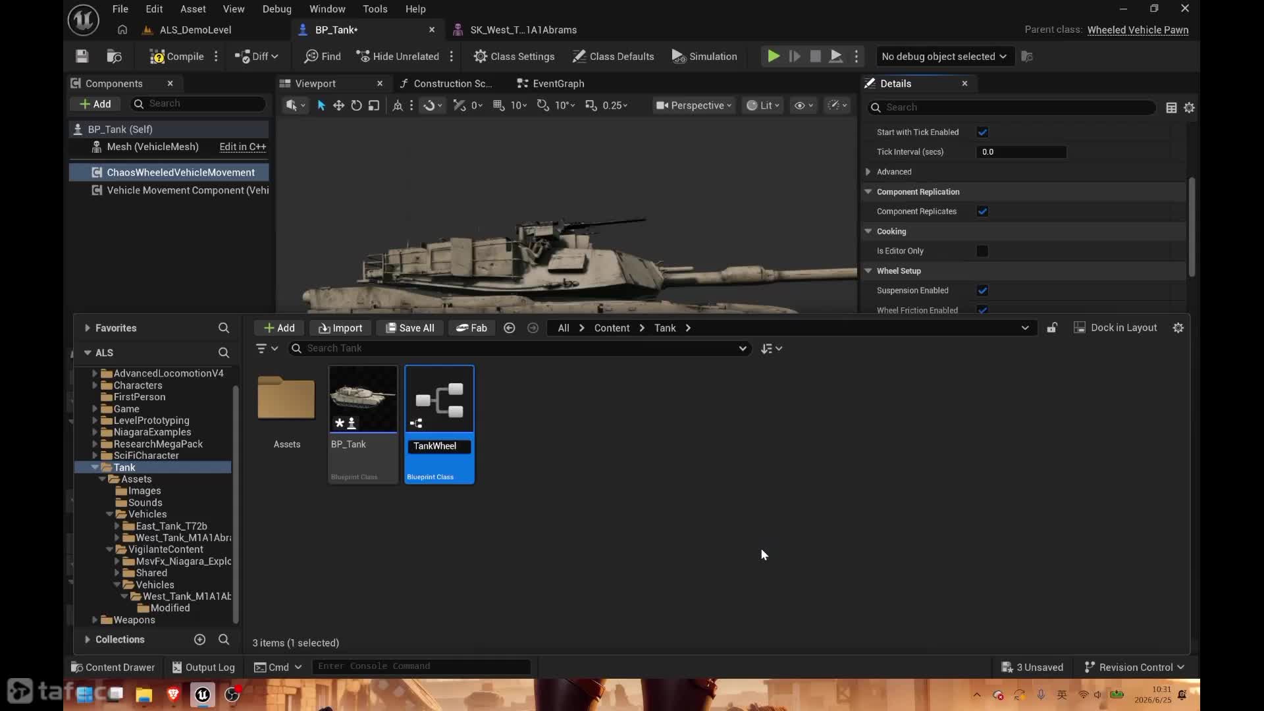Select the BP_Tank blueprint thumbnail
Image resolution: width=1264 pixels, height=711 pixels.
pos(363,399)
